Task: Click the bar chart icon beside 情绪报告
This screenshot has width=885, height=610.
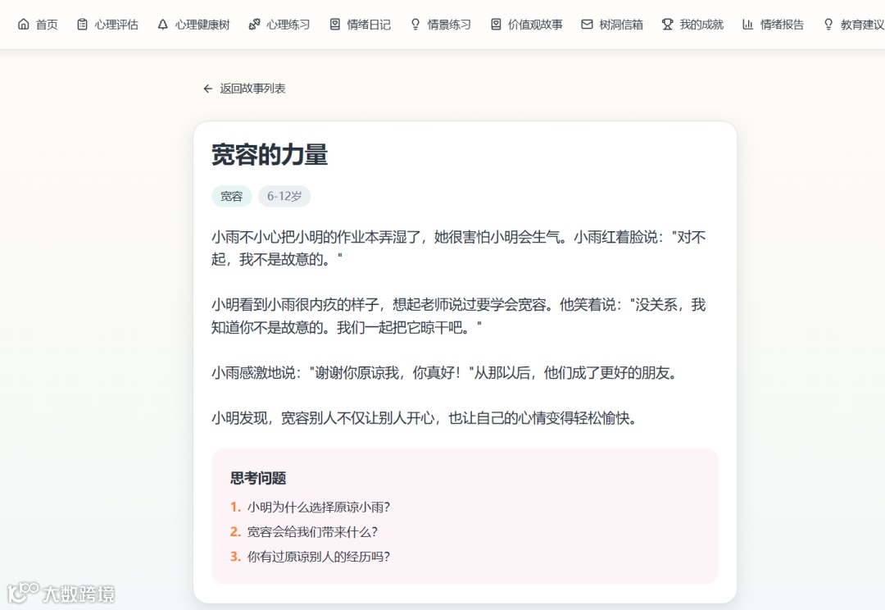Action: point(748,25)
